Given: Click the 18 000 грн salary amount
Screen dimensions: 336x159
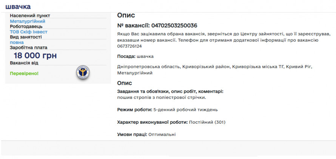Looking at the screenshot, I should [x=35, y=56].
